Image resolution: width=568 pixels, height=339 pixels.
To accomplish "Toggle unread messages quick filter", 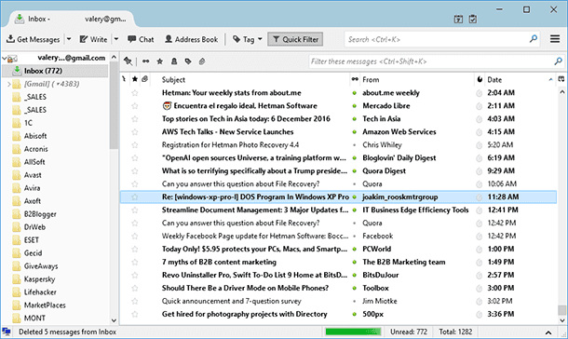I will (145, 61).
